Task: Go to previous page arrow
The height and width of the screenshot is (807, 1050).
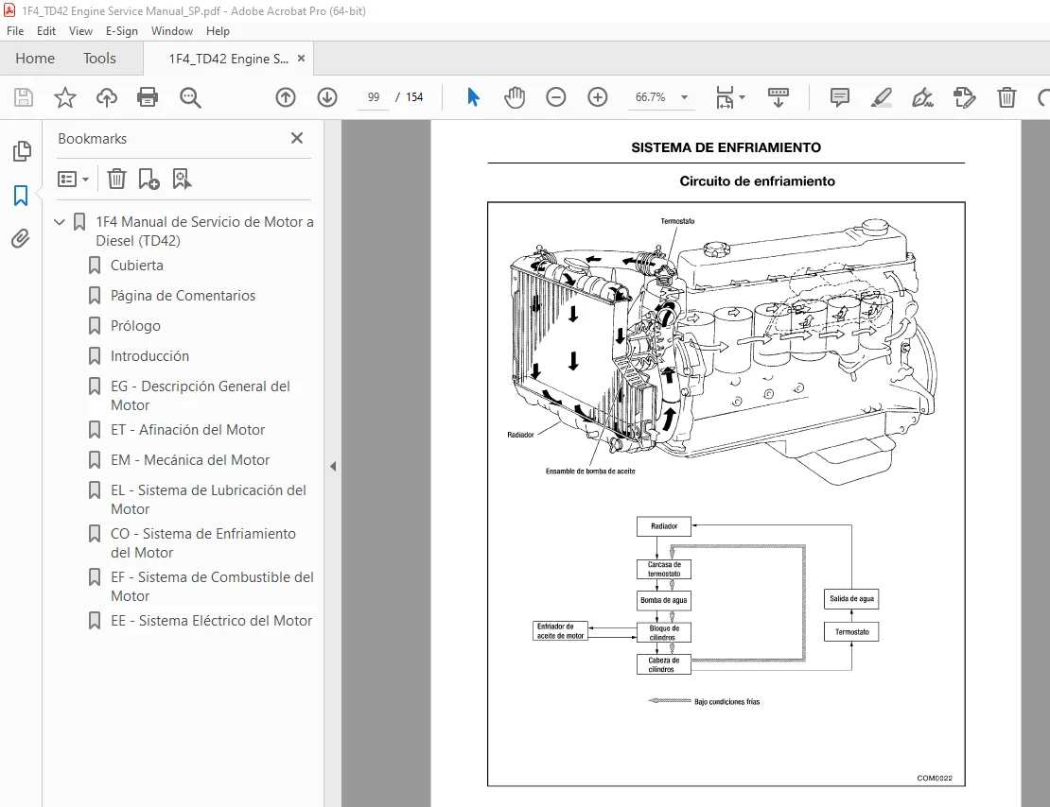Action: coord(286,97)
